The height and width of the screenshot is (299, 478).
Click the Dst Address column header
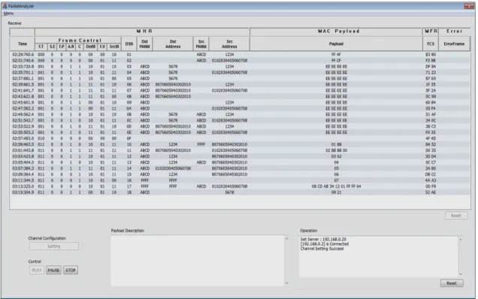[173, 43]
